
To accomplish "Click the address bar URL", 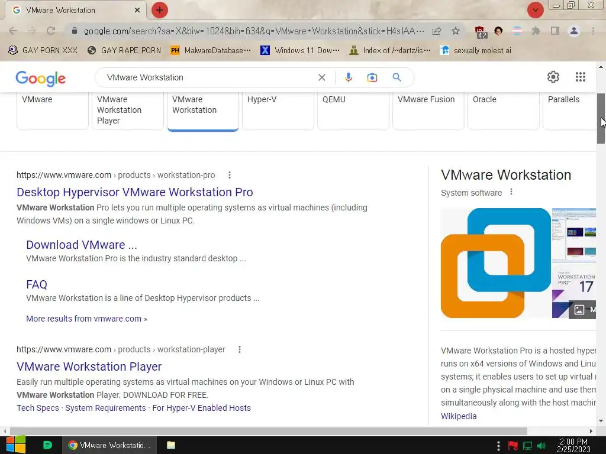I will tap(254, 31).
